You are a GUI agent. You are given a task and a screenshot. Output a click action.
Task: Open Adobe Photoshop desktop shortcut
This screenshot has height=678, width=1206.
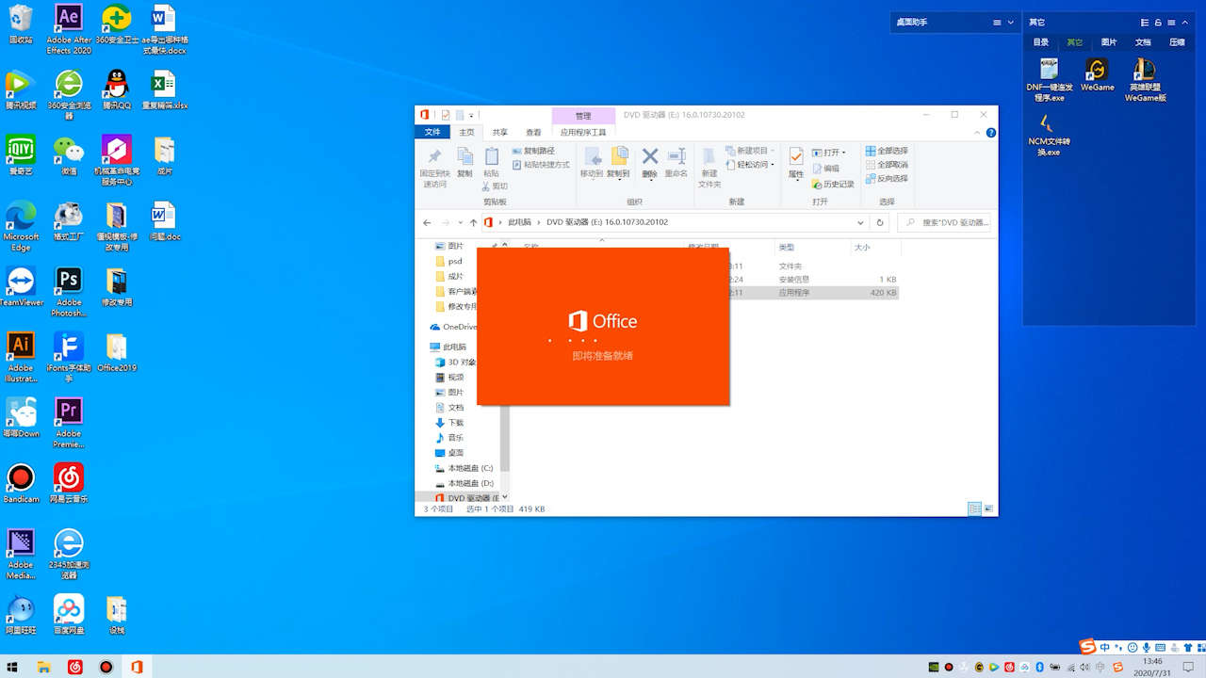click(68, 292)
